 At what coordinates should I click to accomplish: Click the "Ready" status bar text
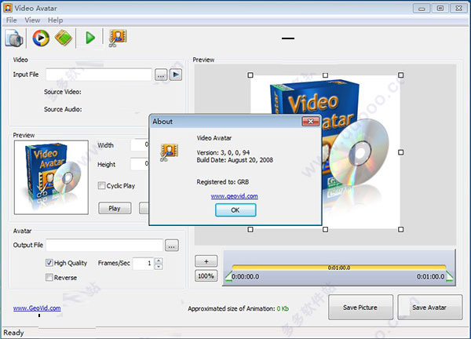(13, 333)
